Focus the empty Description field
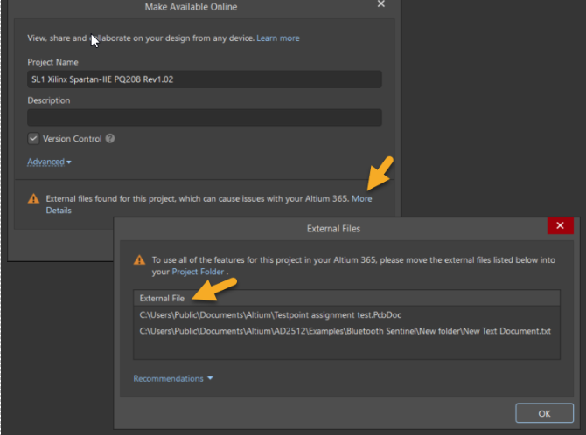The height and width of the screenshot is (435, 586). pos(205,118)
